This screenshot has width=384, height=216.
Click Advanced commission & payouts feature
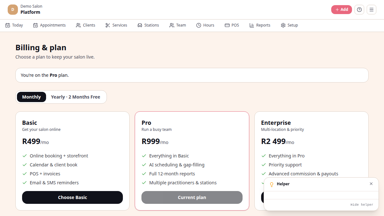pyautogui.click(x=303, y=174)
